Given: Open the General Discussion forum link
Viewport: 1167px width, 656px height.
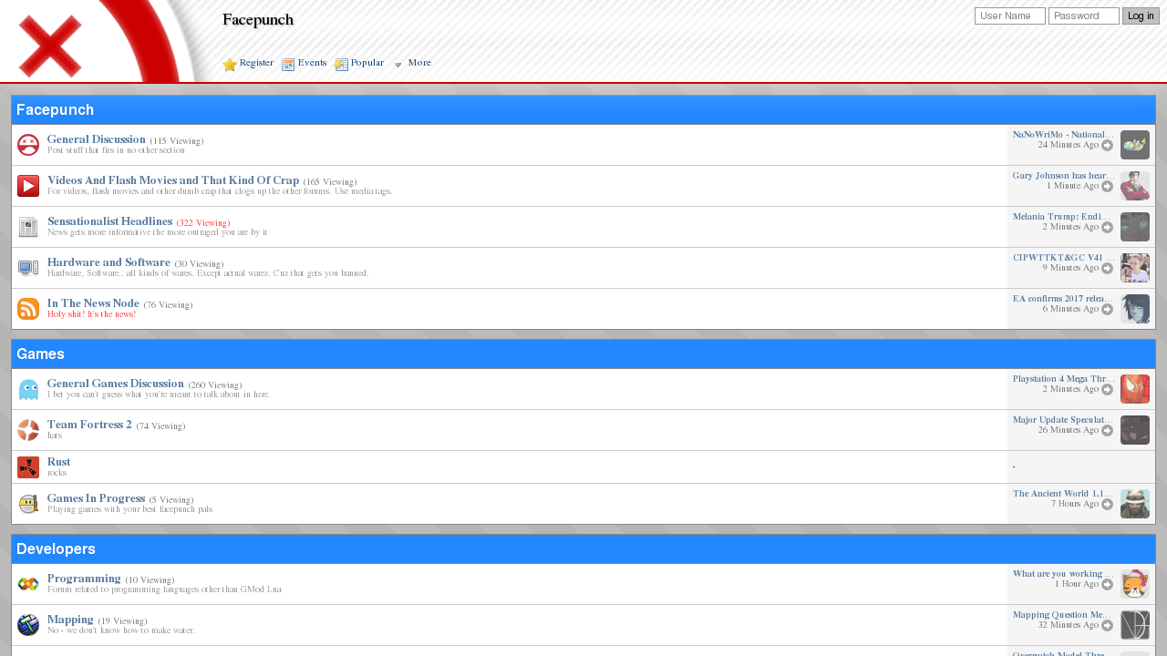Looking at the screenshot, I should tap(97, 139).
